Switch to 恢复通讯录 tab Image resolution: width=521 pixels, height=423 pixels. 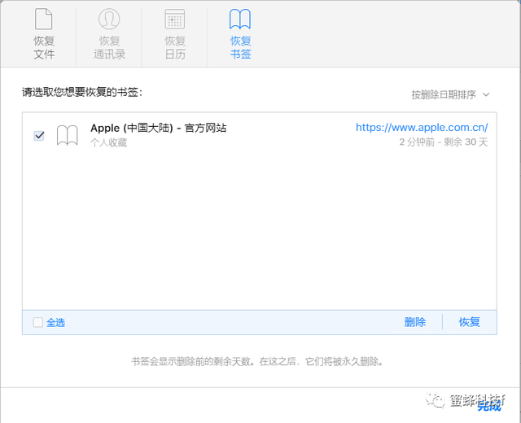[x=109, y=34]
